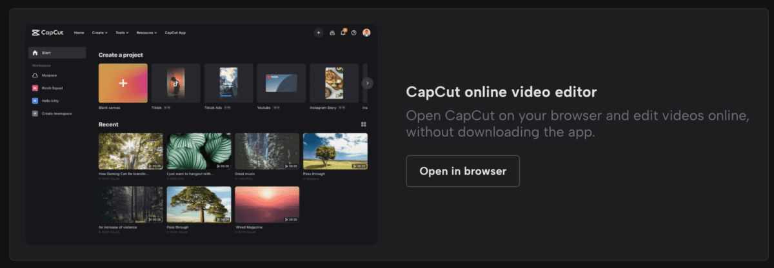The width and height of the screenshot is (774, 268).
Task: Click the CapCut logo
Action: click(x=48, y=32)
